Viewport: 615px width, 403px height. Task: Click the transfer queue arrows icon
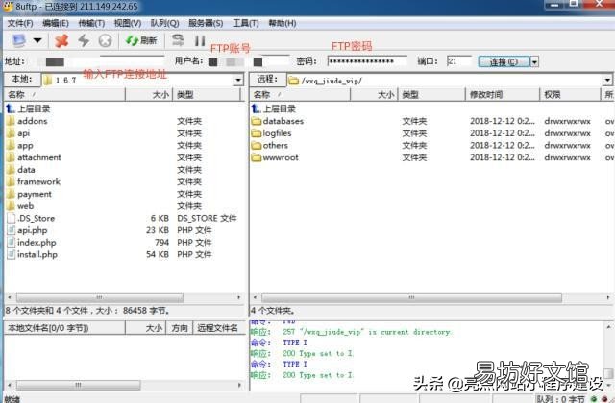178,40
